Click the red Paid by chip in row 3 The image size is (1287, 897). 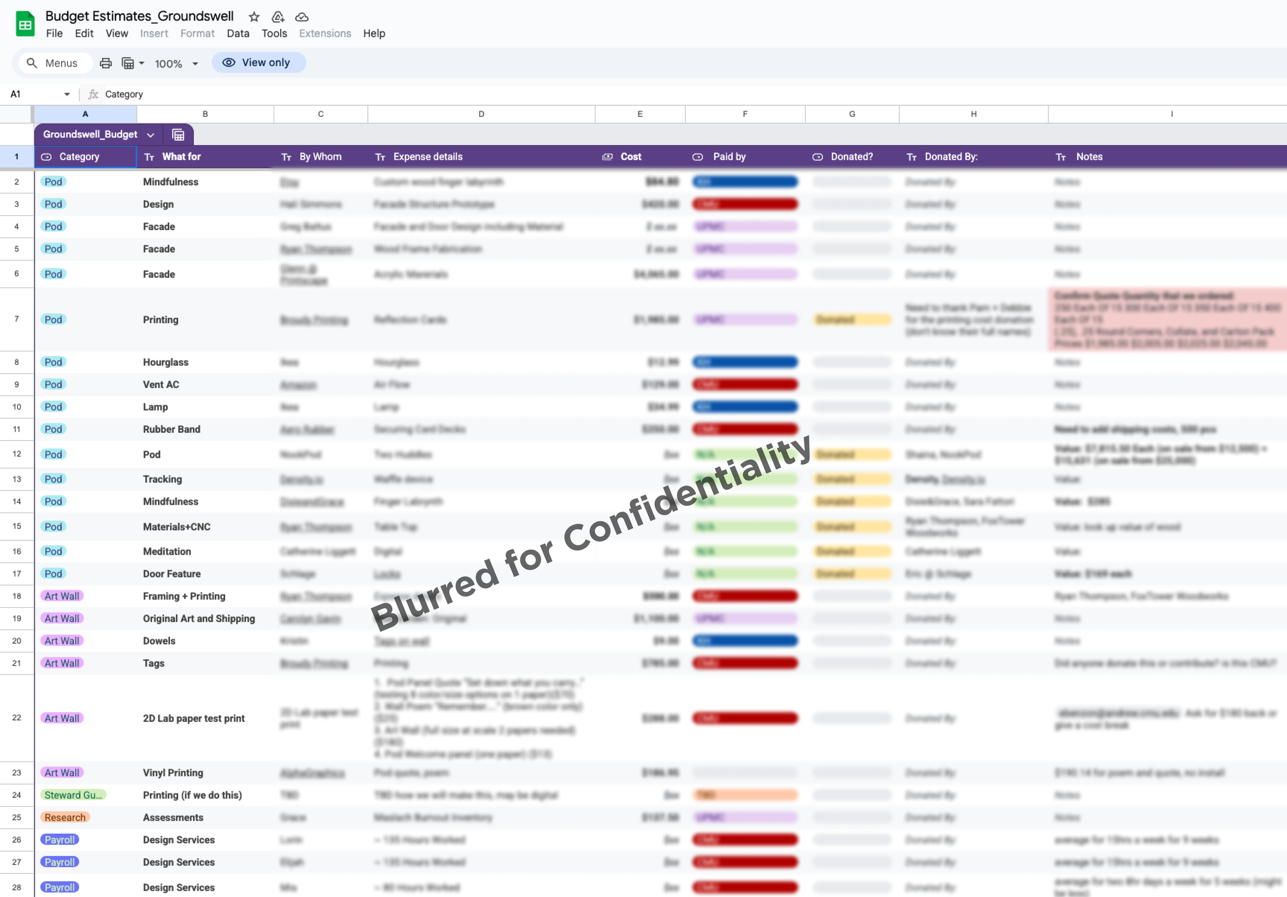744,204
